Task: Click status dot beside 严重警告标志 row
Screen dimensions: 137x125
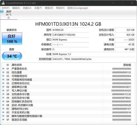Action: click(x=3, y=69)
